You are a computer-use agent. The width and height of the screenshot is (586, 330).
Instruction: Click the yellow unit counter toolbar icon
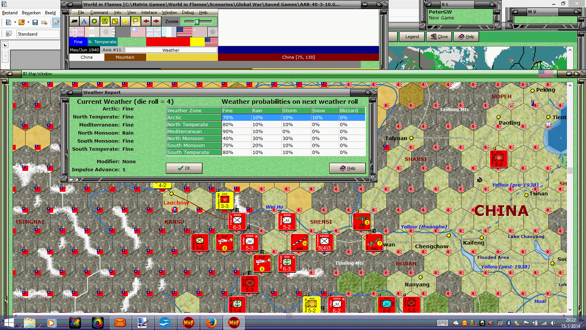[x=105, y=21]
